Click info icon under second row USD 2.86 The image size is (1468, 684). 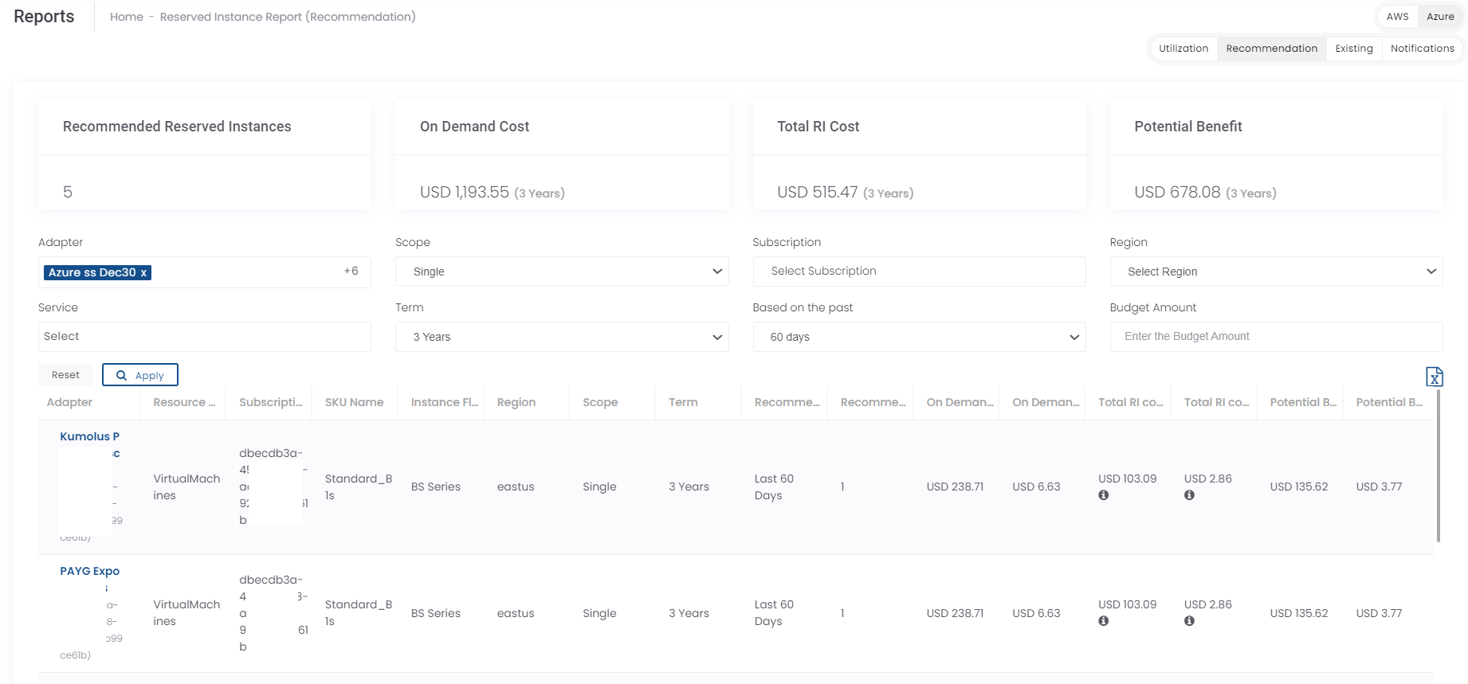pyautogui.click(x=1189, y=621)
